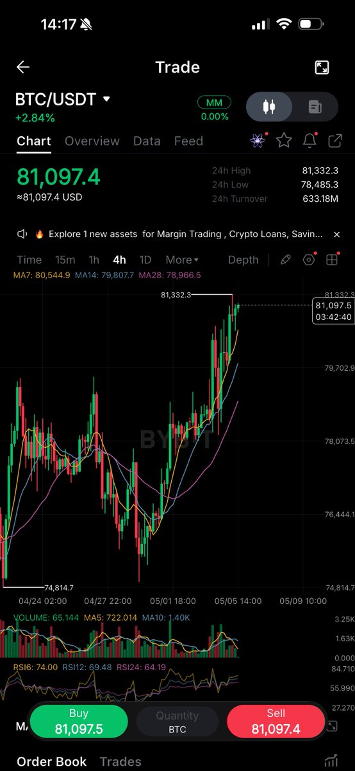This screenshot has width=355, height=771.
Task: Expand chart to fullscreen view
Action: coord(322,67)
